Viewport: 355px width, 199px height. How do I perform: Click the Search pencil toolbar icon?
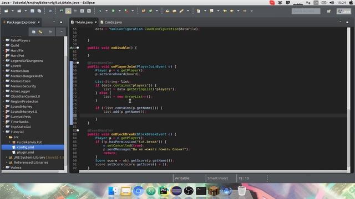click(181, 11)
